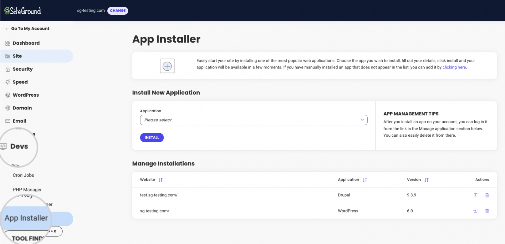Open the Application 'Please select' dropdown
Screen dimensions: 505x244
click(x=254, y=120)
